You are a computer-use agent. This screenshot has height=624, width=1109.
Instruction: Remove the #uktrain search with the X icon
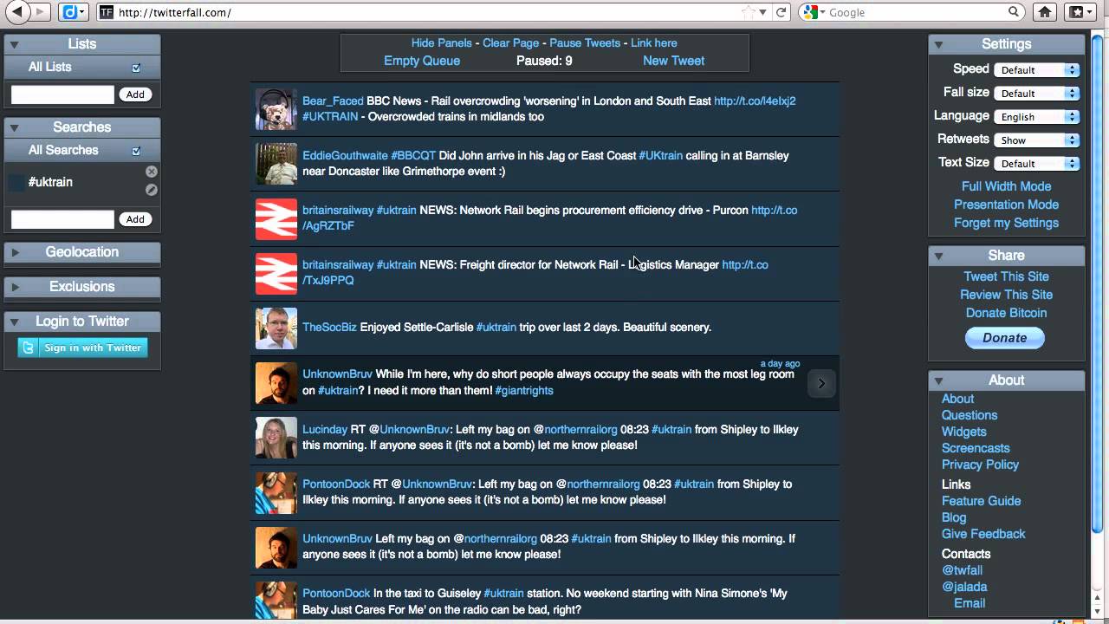pos(152,172)
